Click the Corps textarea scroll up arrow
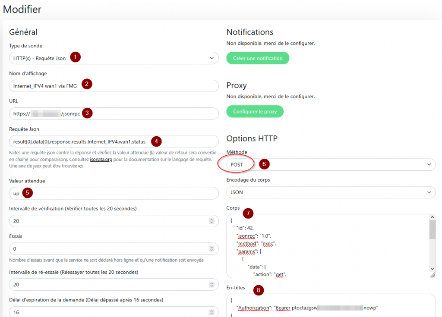This screenshot has width=442, height=317. (433, 217)
